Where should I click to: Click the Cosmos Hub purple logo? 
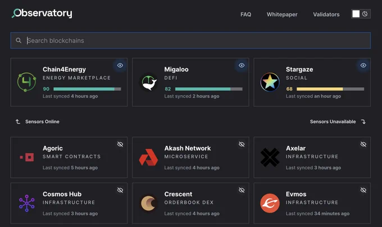pos(27,203)
